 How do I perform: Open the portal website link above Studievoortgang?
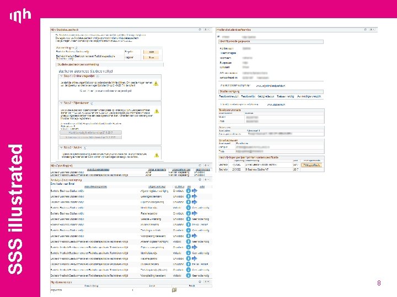271,86
